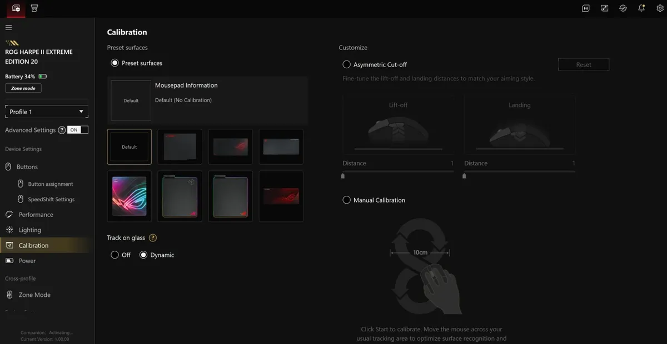The width and height of the screenshot is (667, 344).
Task: Select the colorful ROG mousepad thumbnail
Action: [129, 196]
